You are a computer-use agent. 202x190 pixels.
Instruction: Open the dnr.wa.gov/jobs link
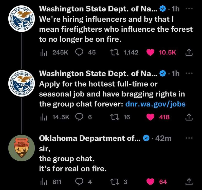(x=155, y=104)
